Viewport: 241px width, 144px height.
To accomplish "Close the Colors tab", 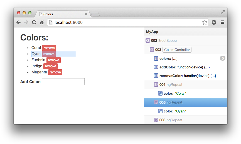I will [86, 14].
